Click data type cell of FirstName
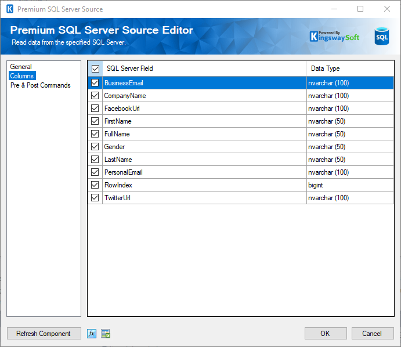Image resolution: width=401 pixels, height=347 pixels. tap(350, 121)
